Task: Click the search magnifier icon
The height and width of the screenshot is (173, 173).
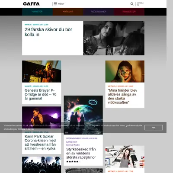Action: point(132,4)
